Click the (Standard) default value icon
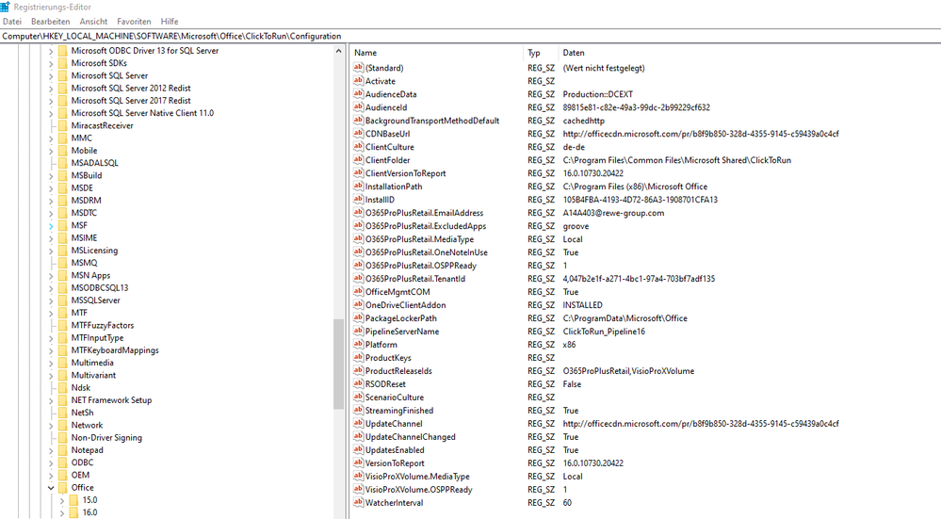 coord(358,68)
